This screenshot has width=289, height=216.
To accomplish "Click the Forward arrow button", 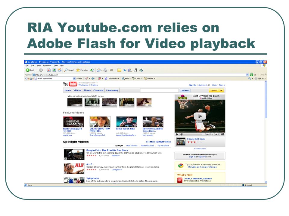I will click(41, 70).
